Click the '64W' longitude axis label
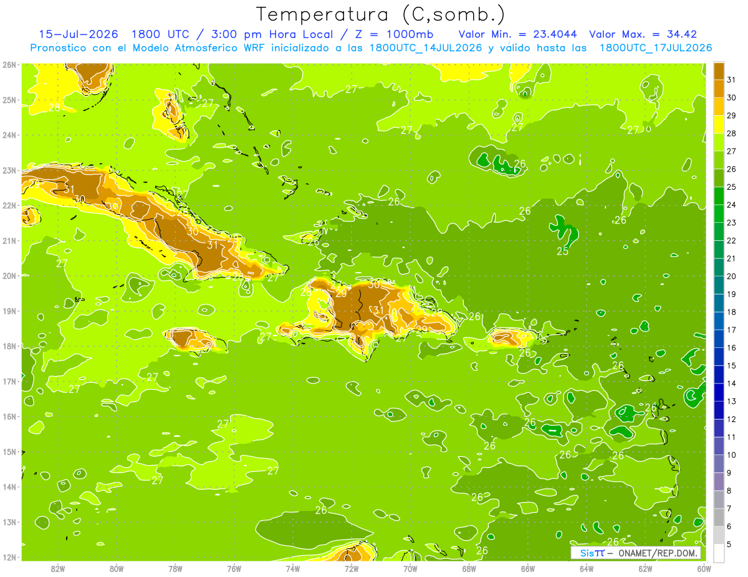The width and height of the screenshot is (748, 577). (587, 568)
